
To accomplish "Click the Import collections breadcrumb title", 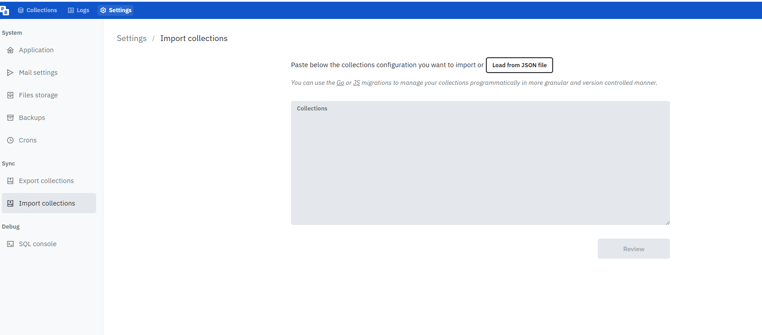I will (x=194, y=38).
